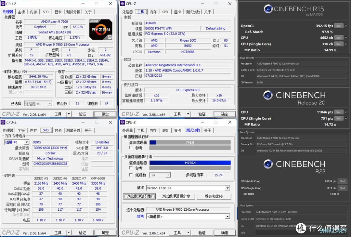Toggle CPU Single Core checkmark in Release 20
Image resolution: width=351 pixels, height=237 pixels.
tap(346, 118)
